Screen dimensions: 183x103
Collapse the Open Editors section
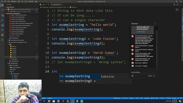point(10,7)
